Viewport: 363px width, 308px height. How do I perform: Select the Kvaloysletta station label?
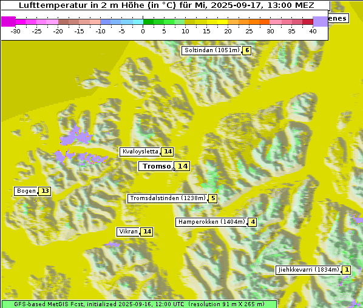pyautogui.click(x=140, y=152)
